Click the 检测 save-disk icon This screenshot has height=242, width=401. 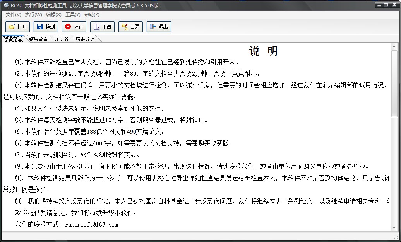coord(40,27)
